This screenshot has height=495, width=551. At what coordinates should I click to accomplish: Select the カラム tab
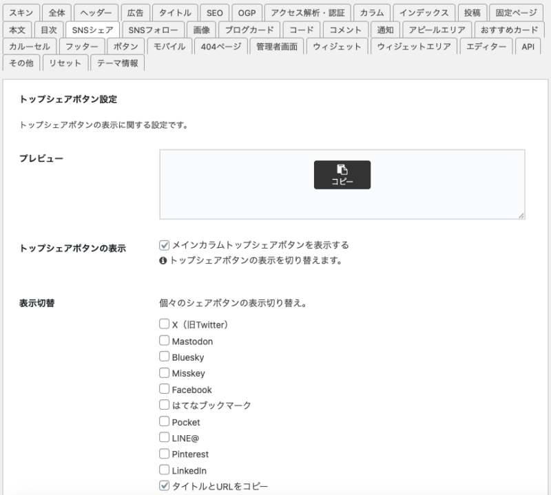click(371, 13)
